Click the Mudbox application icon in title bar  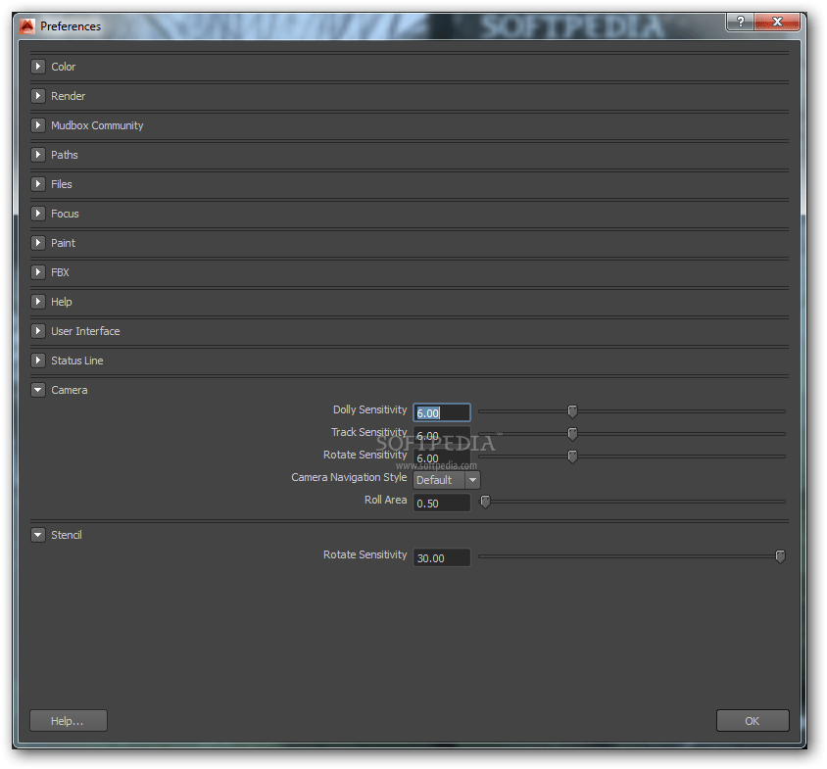(26, 25)
